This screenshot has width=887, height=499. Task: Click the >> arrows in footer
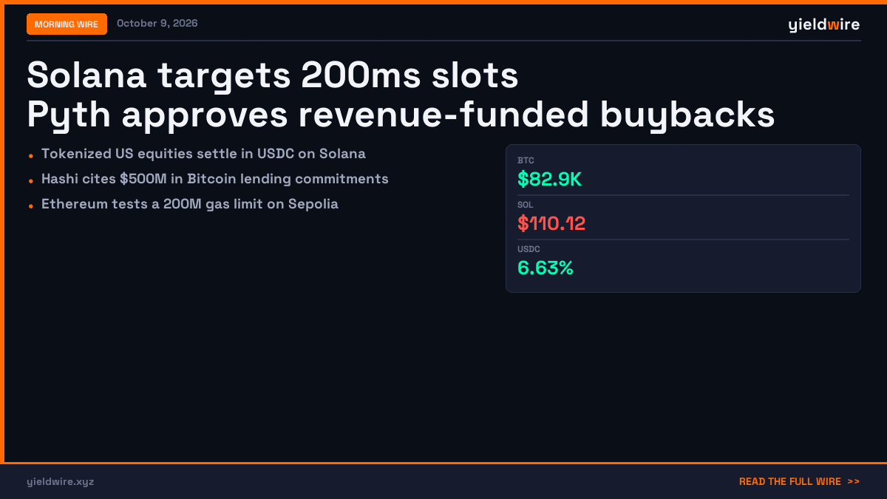pyautogui.click(x=854, y=482)
